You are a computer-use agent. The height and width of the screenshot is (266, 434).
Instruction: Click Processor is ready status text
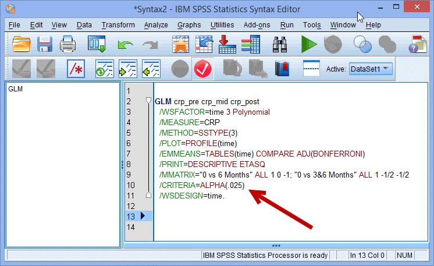click(x=265, y=255)
